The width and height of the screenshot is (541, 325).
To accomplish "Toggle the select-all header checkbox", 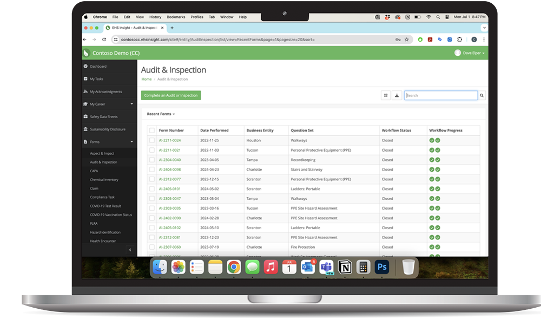I will [152, 130].
